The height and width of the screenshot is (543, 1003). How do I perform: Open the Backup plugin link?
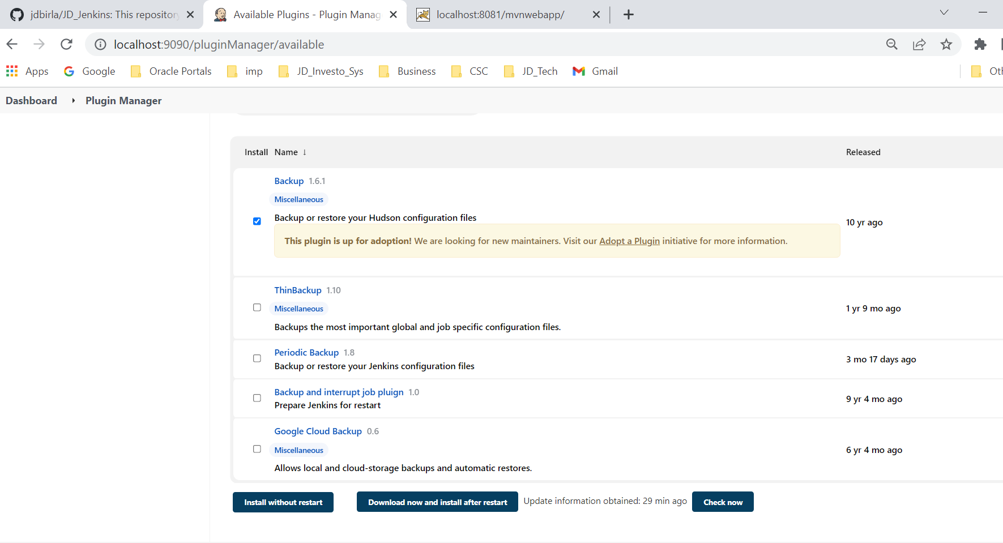[289, 181]
